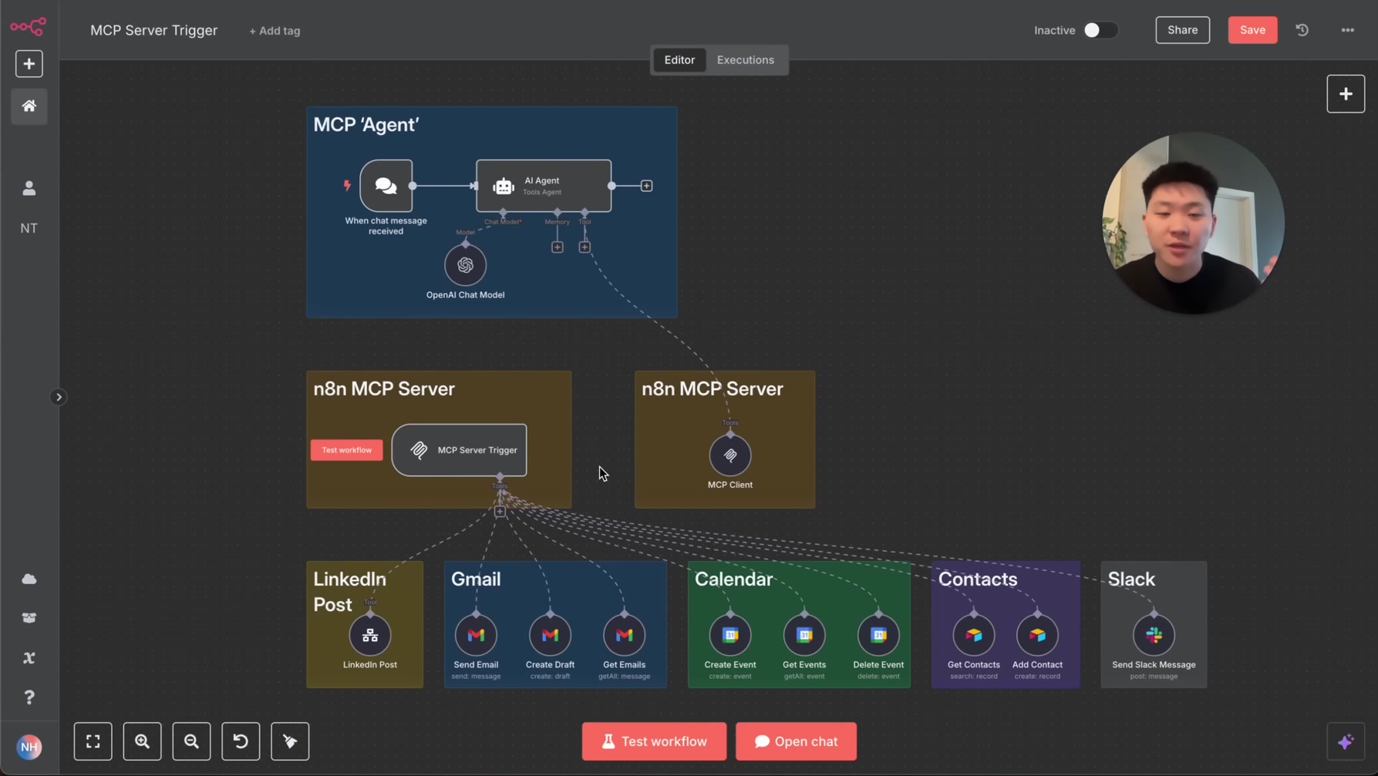Screen dimensions: 1378x776
Task: Add node after AI Agent output
Action: click(647, 186)
